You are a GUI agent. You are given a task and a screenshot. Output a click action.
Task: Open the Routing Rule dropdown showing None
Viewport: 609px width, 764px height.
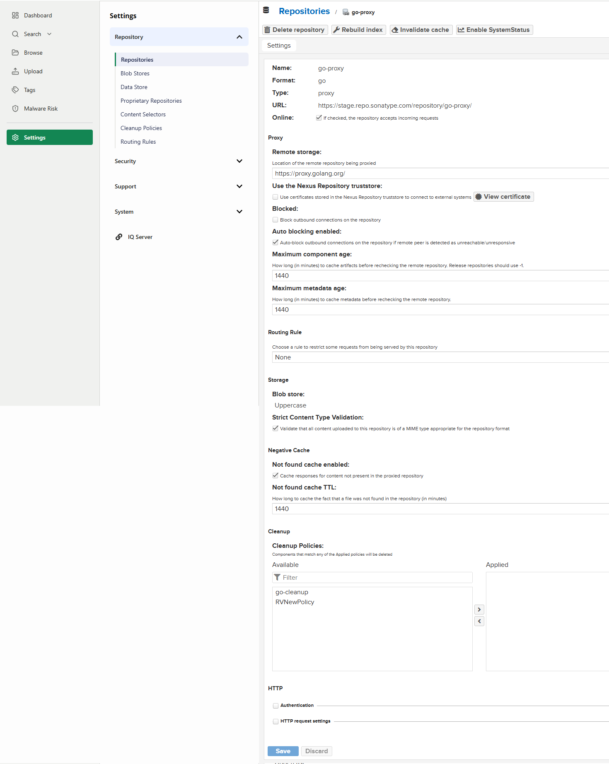click(x=440, y=357)
